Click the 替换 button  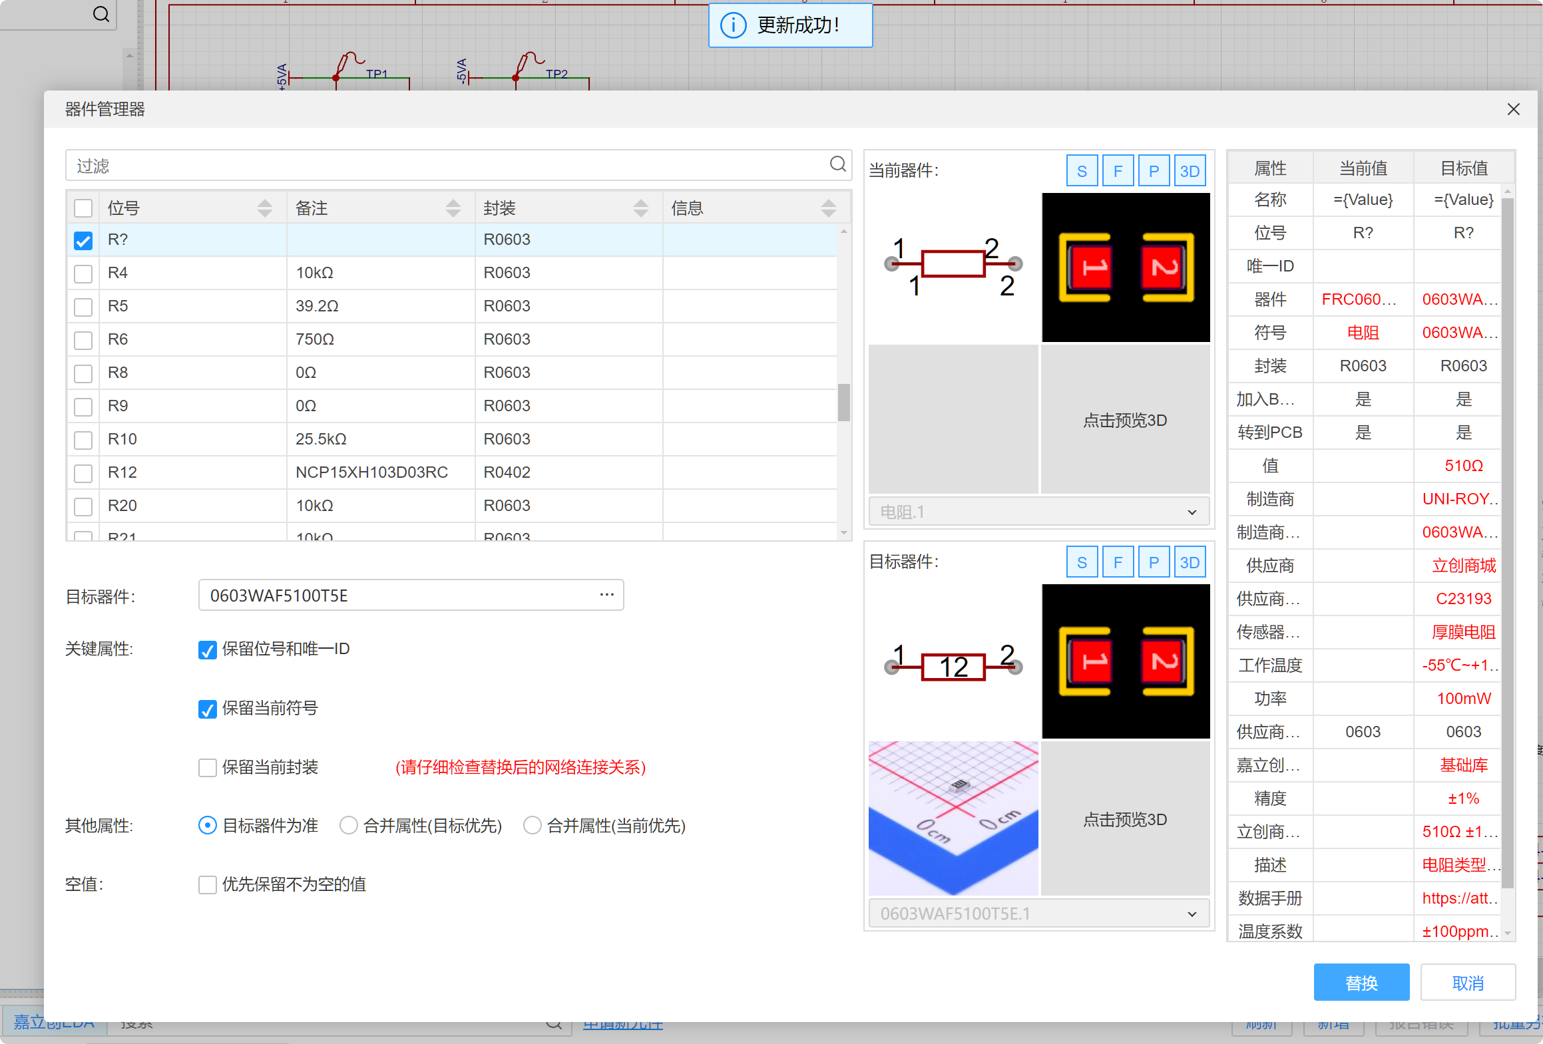coord(1361,982)
